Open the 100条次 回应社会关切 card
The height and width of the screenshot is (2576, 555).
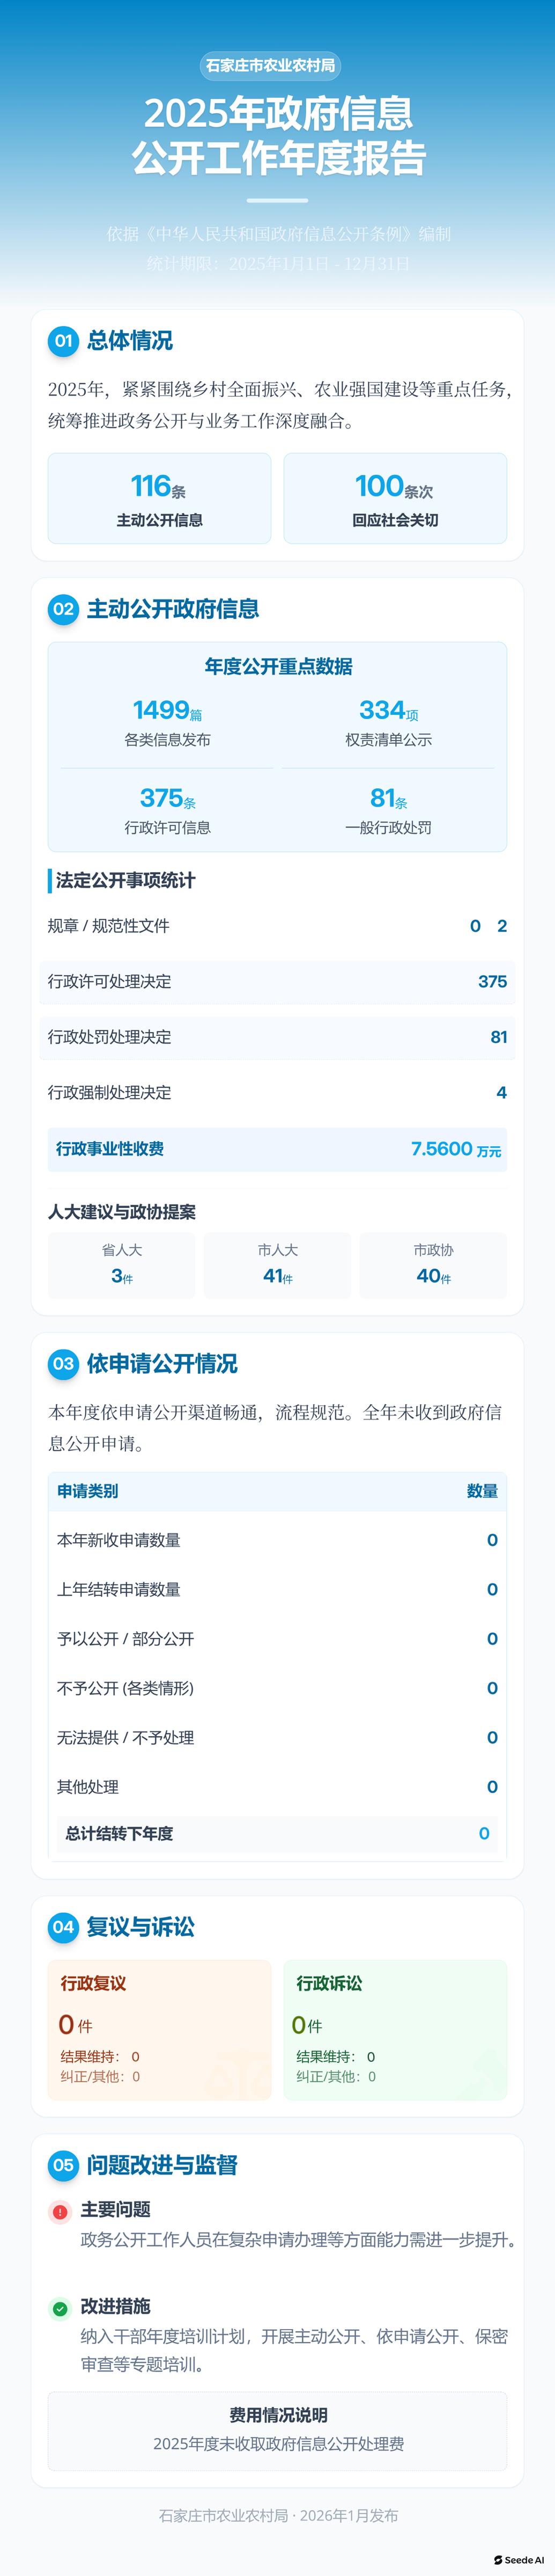395,498
